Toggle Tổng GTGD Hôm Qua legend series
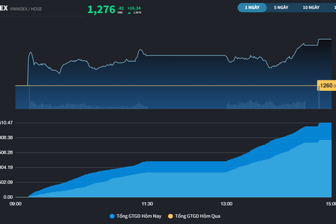Viewport: 336px width, 224px height. (198, 216)
